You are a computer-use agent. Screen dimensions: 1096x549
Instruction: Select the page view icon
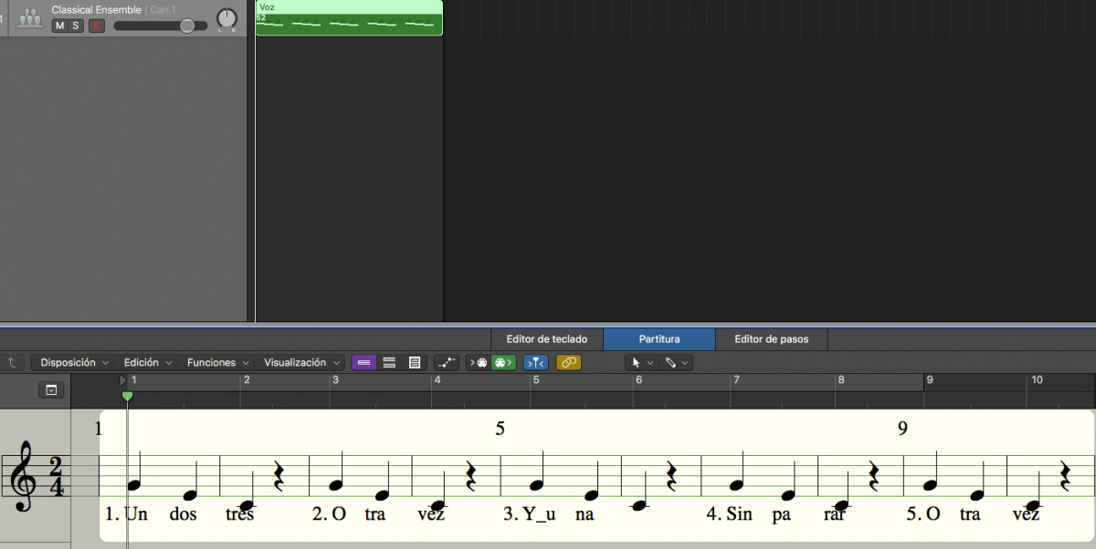coord(415,363)
